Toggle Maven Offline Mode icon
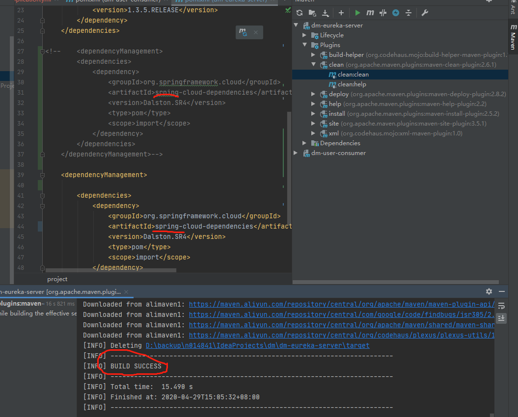Image resolution: width=518 pixels, height=417 pixels. coord(383,13)
